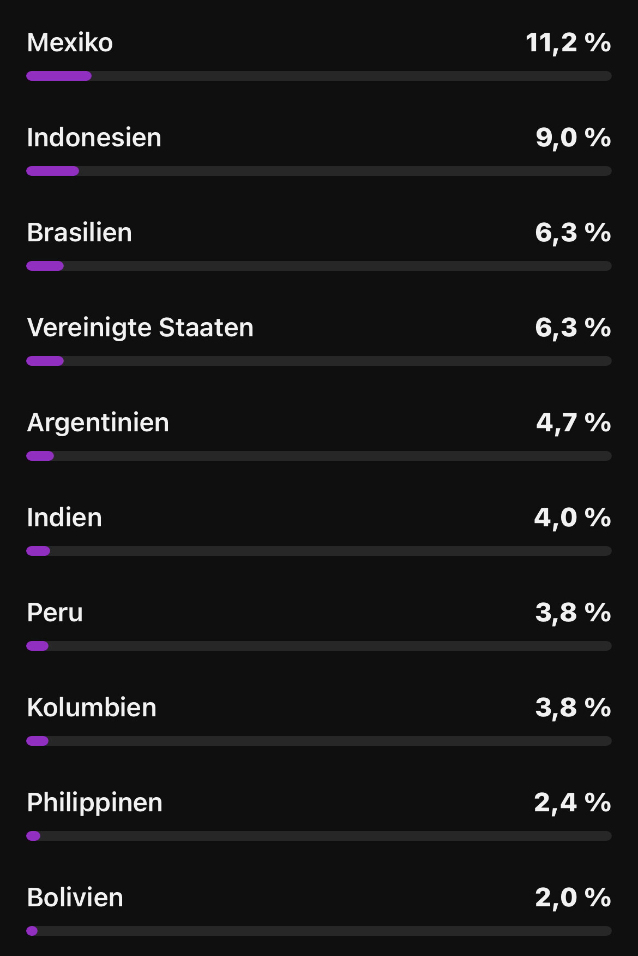Click the 4,7 % value for Argentinien

(573, 423)
